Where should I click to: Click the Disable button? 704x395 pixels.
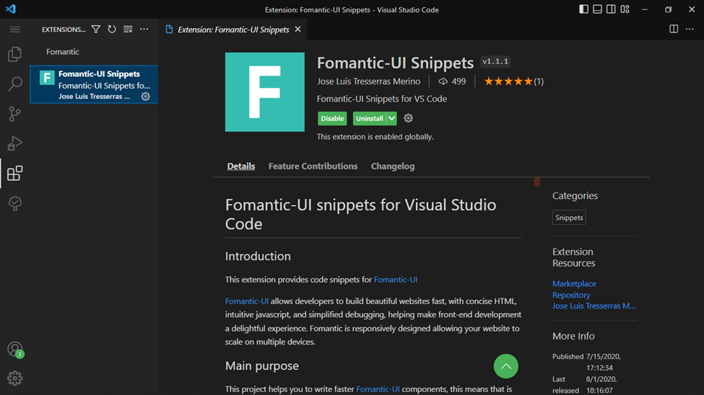[x=332, y=118]
